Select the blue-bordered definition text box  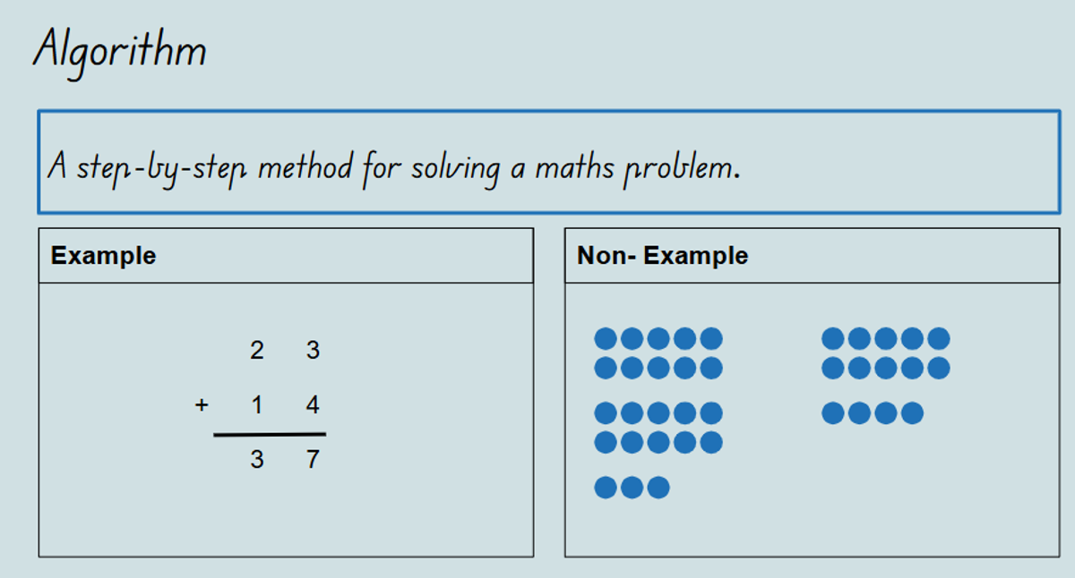tap(548, 162)
